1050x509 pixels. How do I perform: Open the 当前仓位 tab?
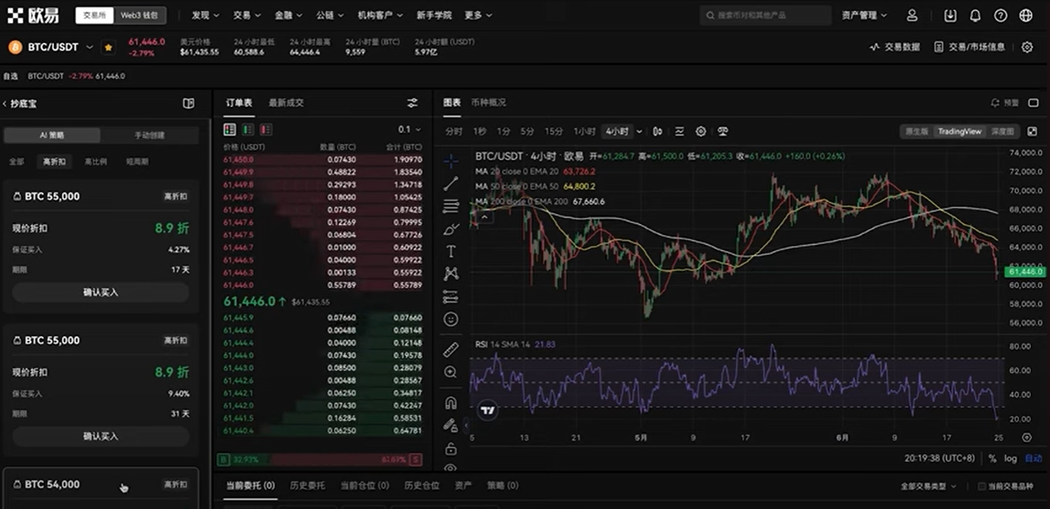[365, 485]
